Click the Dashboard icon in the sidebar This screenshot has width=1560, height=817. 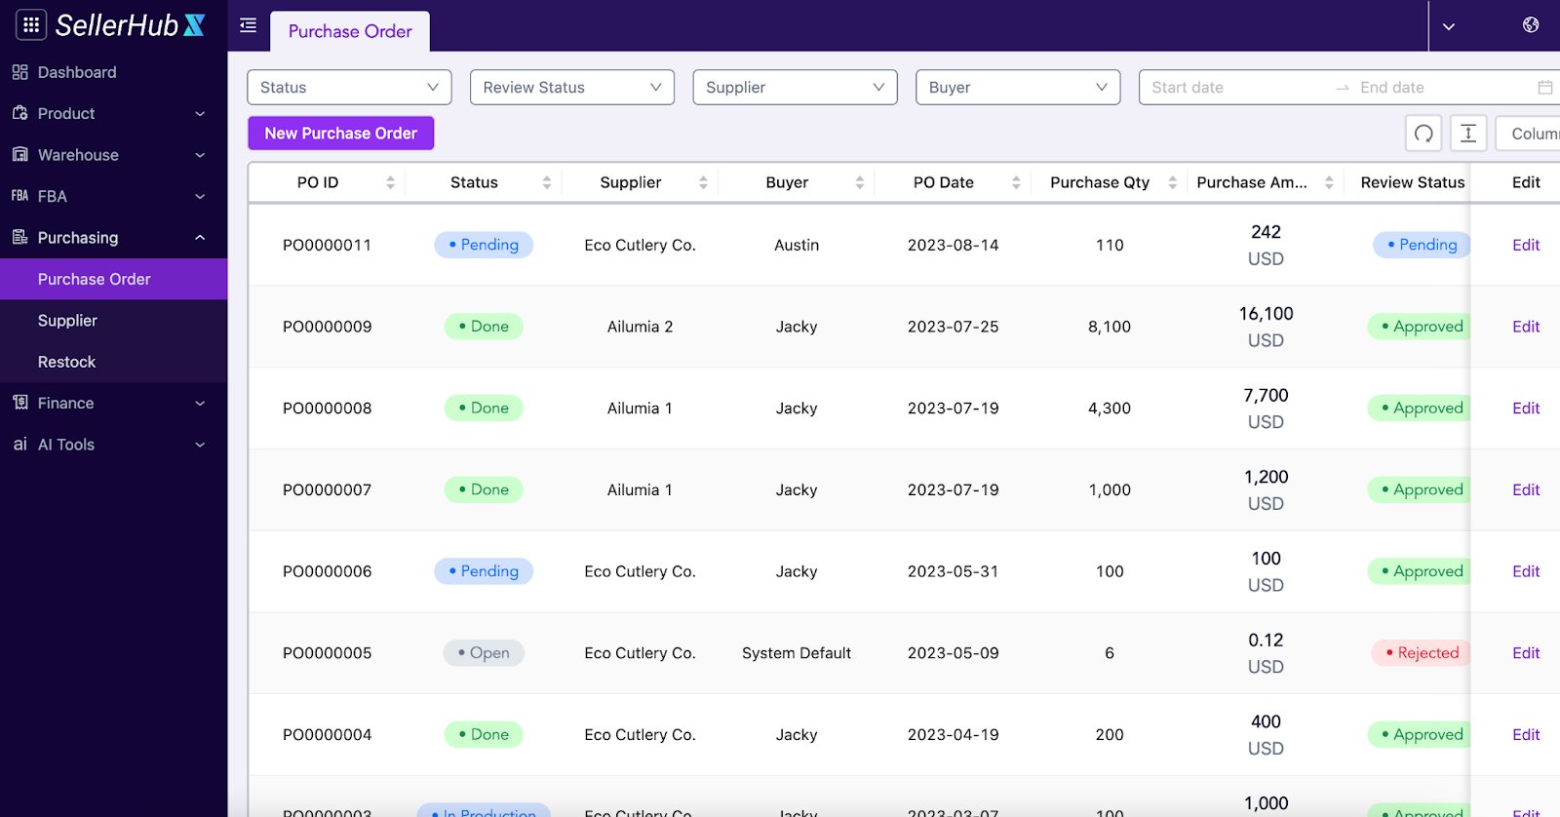click(20, 72)
